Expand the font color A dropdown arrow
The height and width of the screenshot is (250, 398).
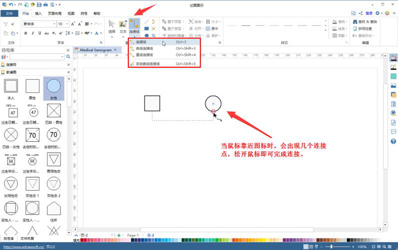click(101, 33)
